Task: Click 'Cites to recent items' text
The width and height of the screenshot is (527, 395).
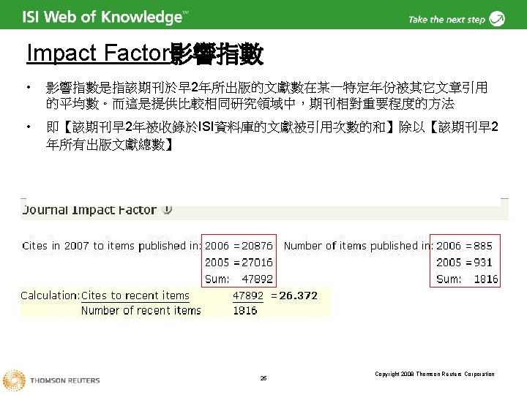Action: point(135,296)
